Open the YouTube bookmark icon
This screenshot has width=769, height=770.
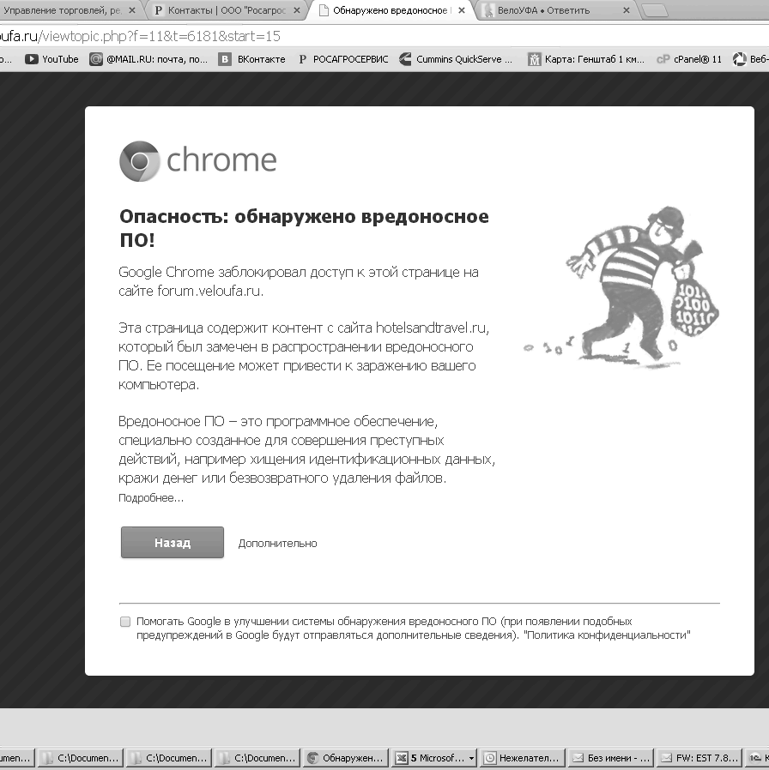click(x=32, y=59)
